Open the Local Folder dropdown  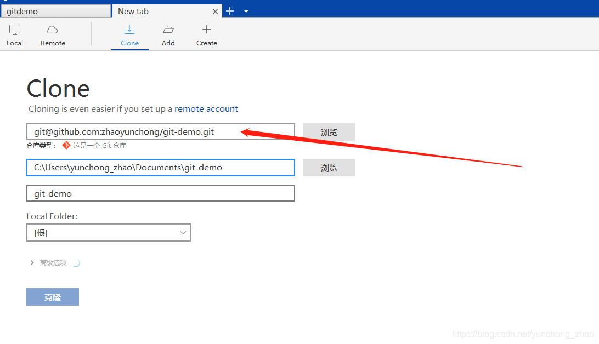click(109, 232)
